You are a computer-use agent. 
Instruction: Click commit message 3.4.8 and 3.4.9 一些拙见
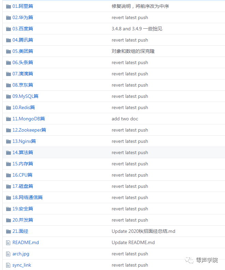[137, 29]
